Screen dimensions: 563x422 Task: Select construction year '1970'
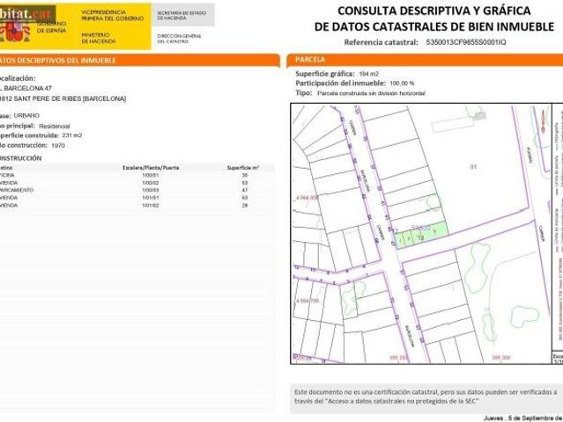(x=58, y=145)
